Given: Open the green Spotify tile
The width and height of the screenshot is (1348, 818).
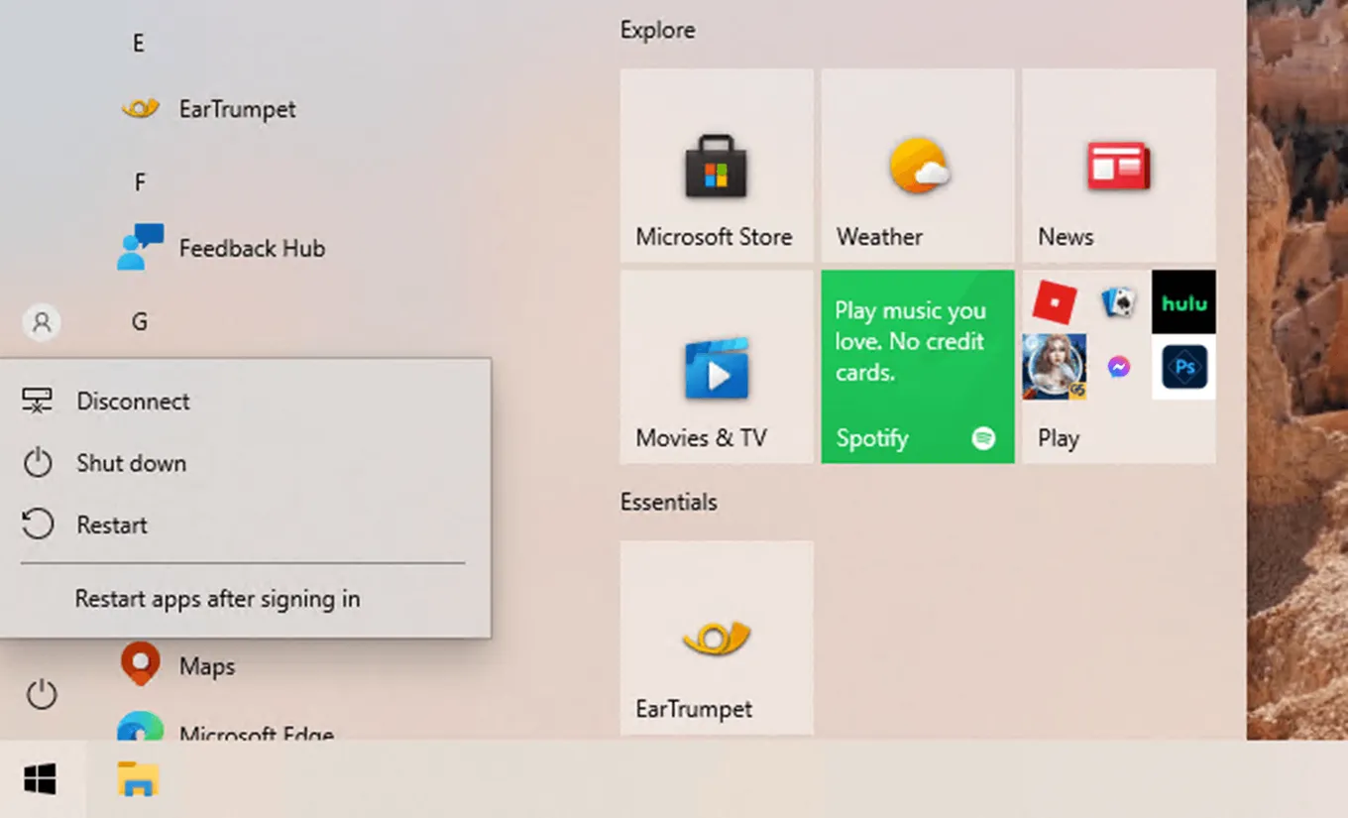Looking at the screenshot, I should click(918, 366).
